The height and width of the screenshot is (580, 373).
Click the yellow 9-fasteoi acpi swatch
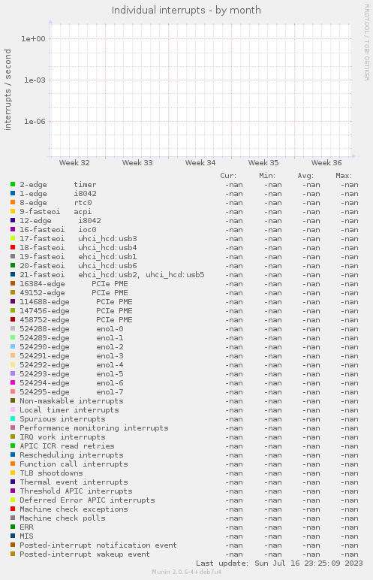point(13,211)
